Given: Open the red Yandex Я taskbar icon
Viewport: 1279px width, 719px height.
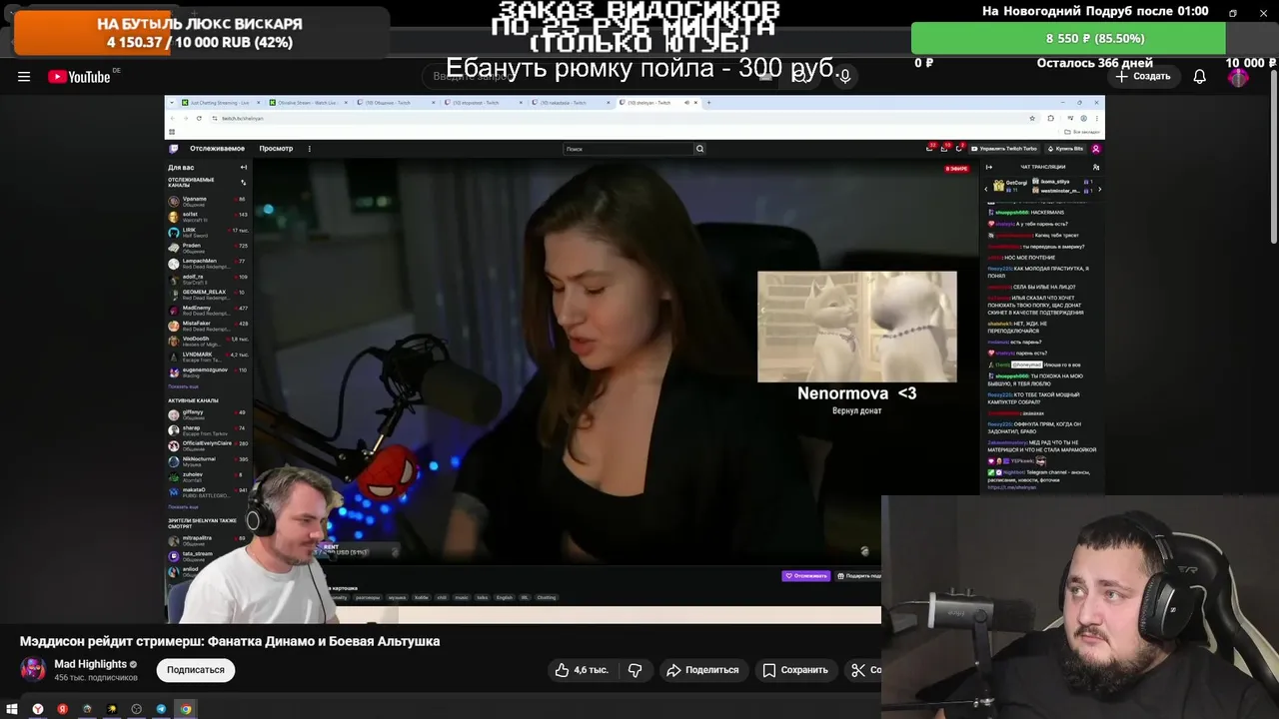Looking at the screenshot, I should [x=62, y=709].
